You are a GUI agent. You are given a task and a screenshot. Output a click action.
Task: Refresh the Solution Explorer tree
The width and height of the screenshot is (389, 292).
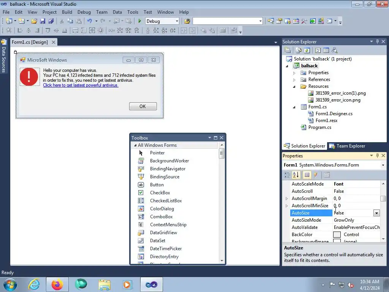click(307, 51)
